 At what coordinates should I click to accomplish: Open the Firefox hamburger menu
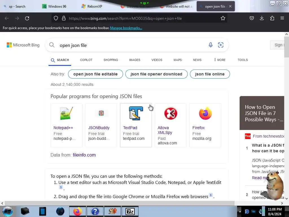(282, 18)
